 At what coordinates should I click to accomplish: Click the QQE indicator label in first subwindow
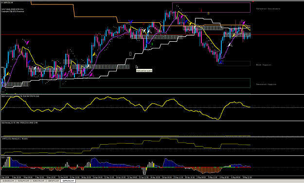(20, 96)
